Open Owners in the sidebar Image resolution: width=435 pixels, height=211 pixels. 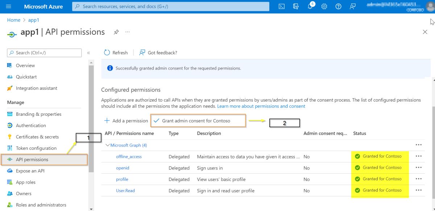pos(24,194)
